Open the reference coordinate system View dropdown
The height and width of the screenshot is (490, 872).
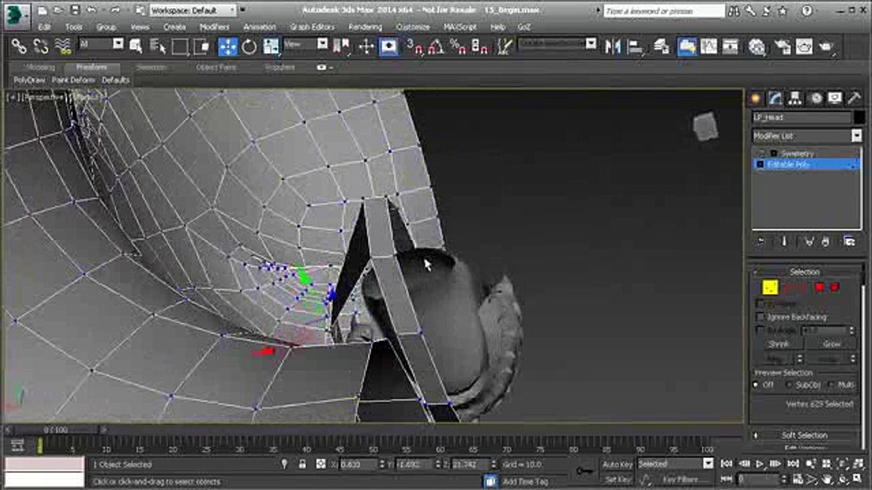305,44
